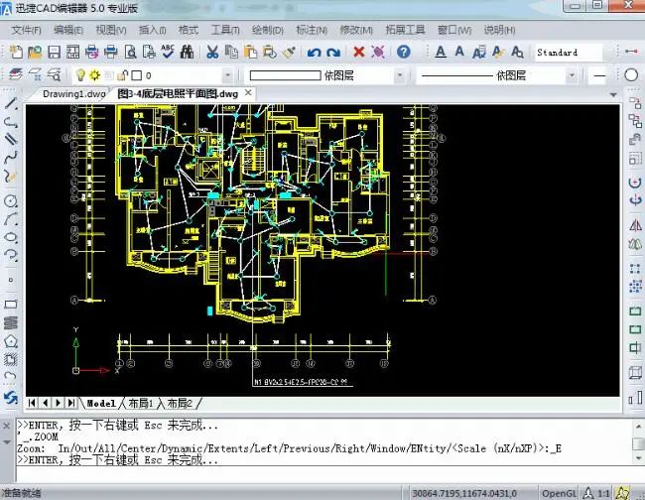Open the 文件(F) menu
Image resolution: width=645 pixels, height=500 pixels.
pos(27,30)
